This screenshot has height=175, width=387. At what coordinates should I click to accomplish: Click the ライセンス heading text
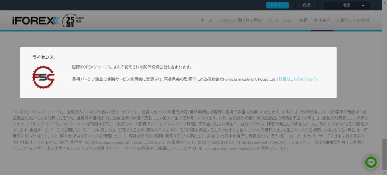pyautogui.click(x=43, y=58)
